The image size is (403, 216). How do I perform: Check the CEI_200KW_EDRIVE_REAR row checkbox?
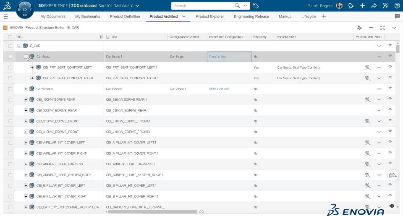point(10,110)
